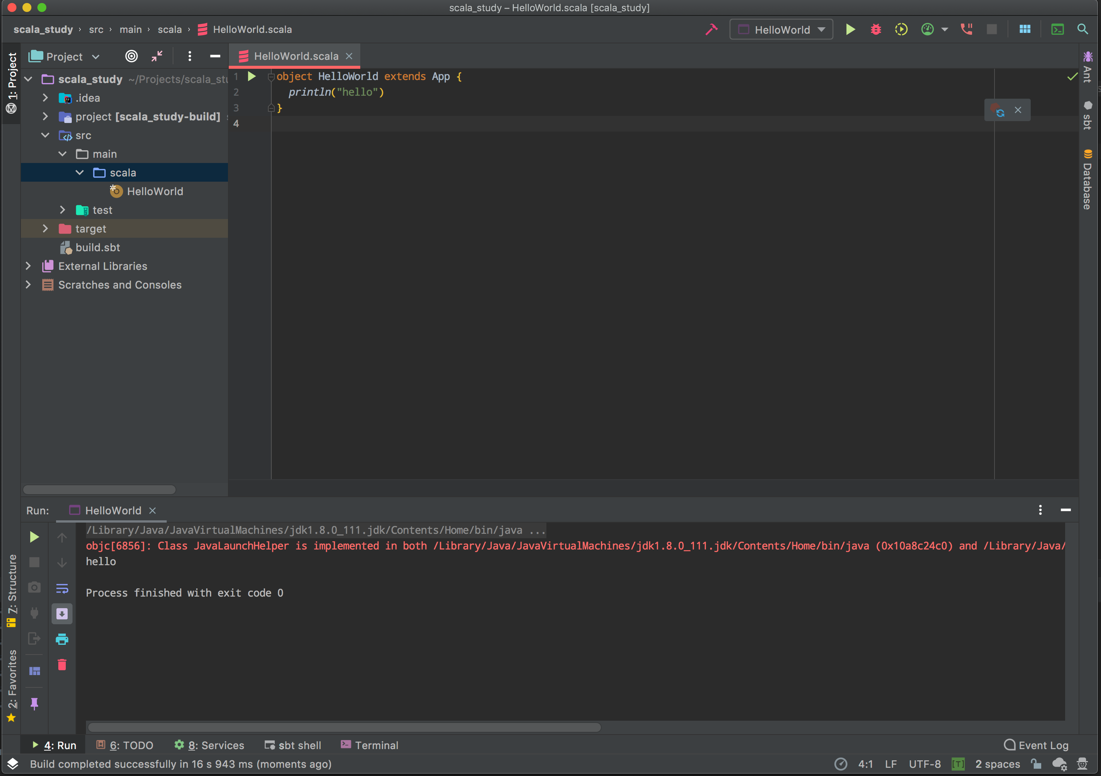The width and height of the screenshot is (1101, 776).
Task: Open the HelloWorld run configuration dropdown
Action: [781, 30]
